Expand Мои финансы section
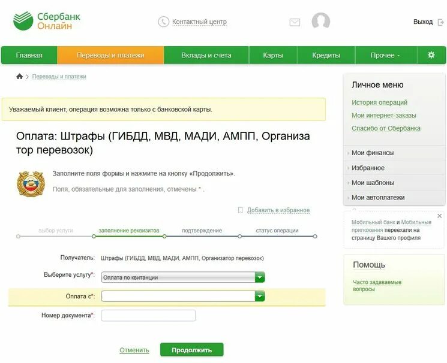Screen dimensions: 447x363 tap(394, 153)
